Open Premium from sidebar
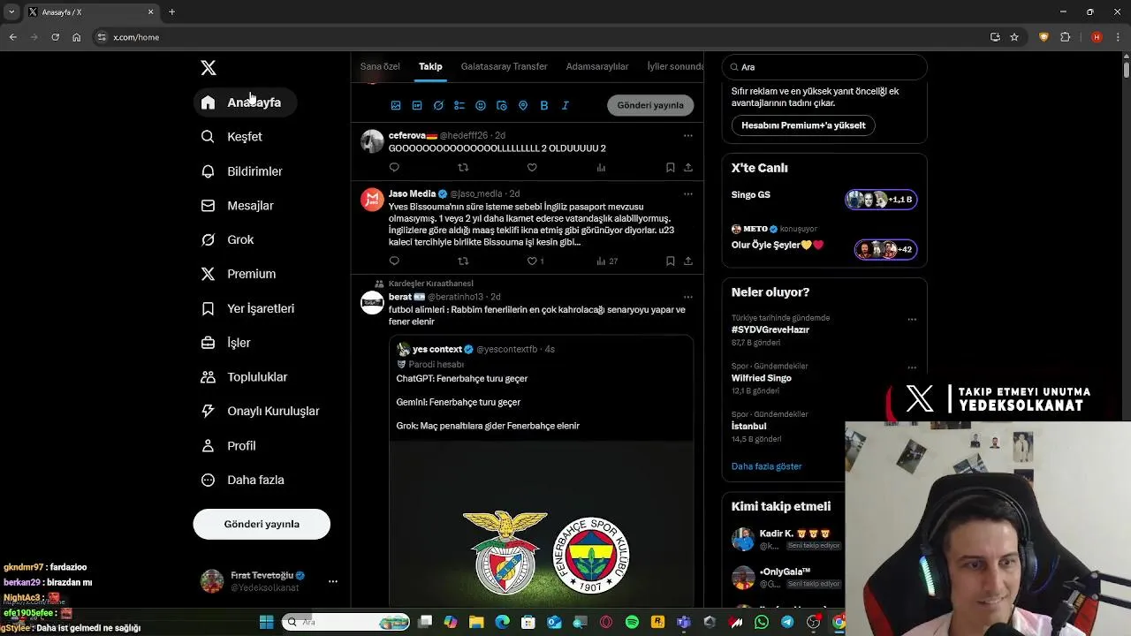Image resolution: width=1131 pixels, height=636 pixels. (x=239, y=274)
